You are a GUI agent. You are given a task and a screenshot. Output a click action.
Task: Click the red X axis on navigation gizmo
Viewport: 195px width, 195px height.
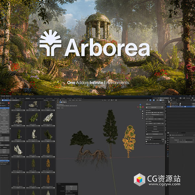143,107
